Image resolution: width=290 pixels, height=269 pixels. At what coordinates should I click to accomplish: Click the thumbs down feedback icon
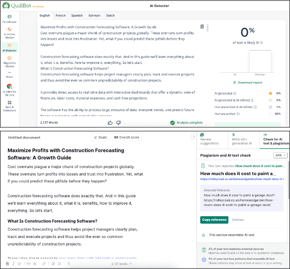pos(119,123)
